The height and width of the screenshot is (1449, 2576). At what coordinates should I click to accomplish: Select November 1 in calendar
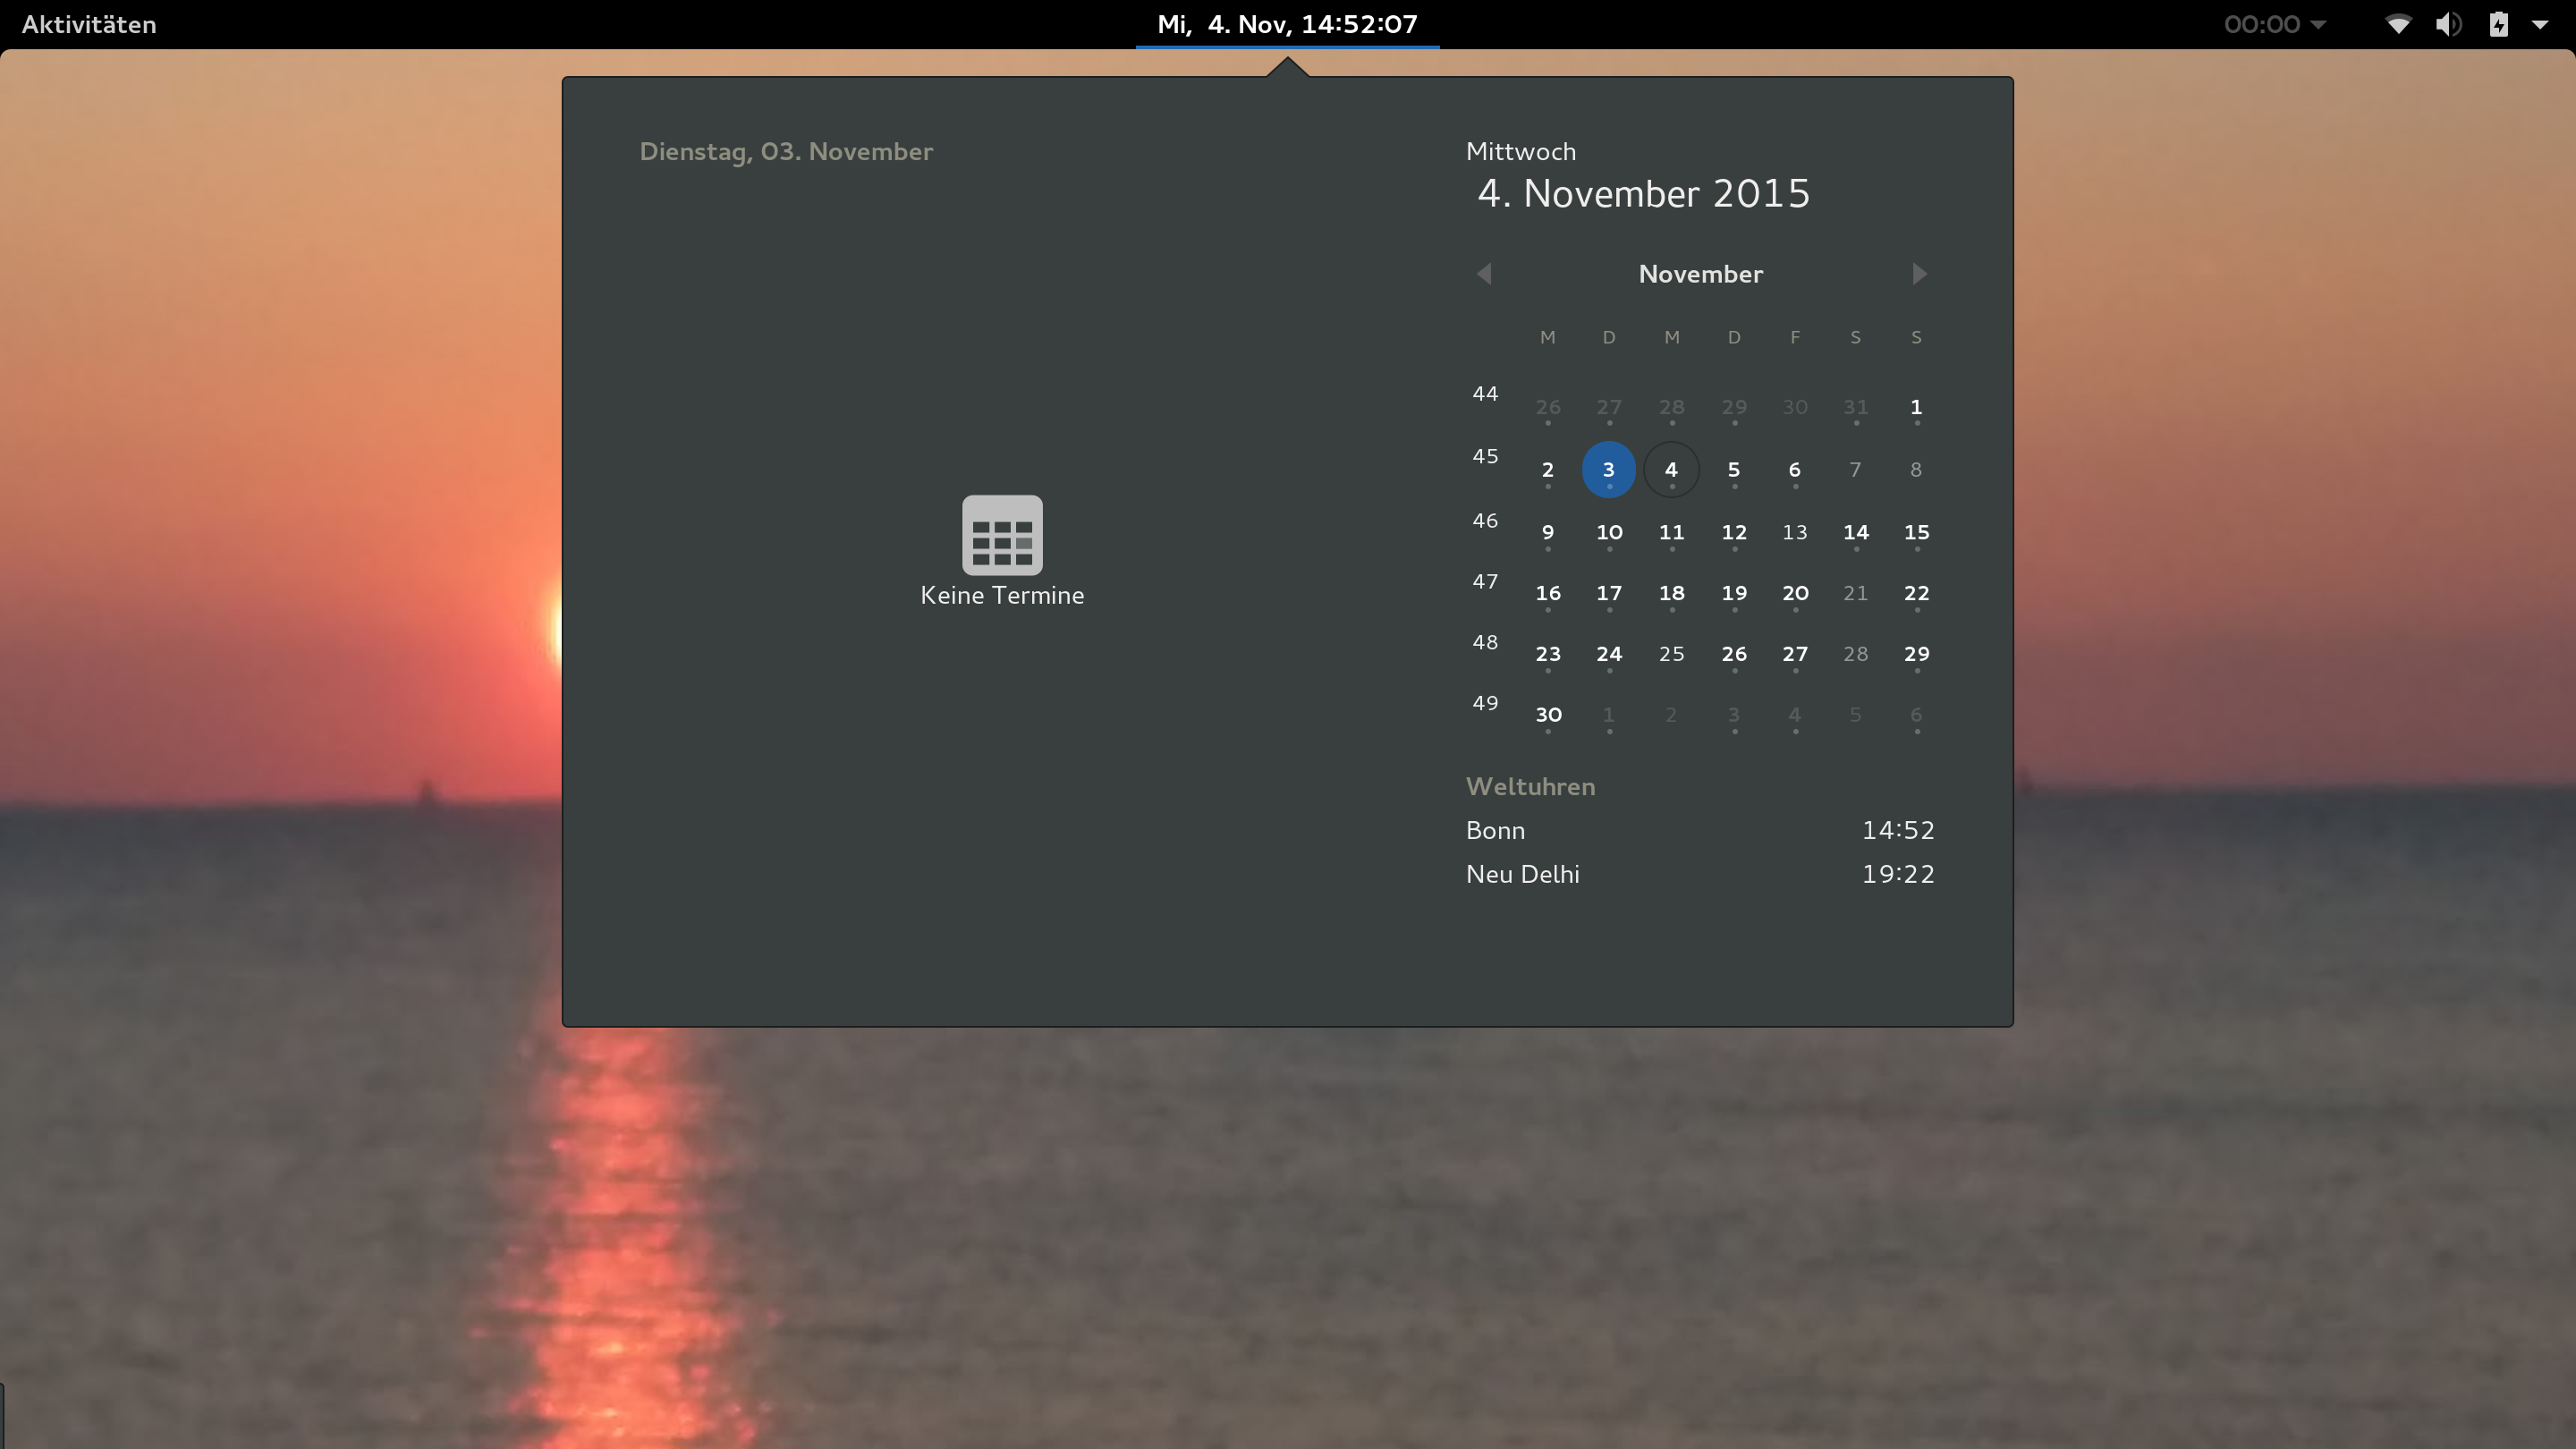(1916, 408)
